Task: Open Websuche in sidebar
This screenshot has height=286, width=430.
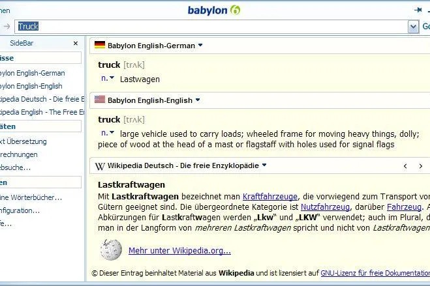Action: coord(16,167)
